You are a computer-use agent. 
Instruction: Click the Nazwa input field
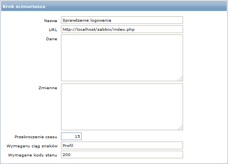(x=122, y=20)
